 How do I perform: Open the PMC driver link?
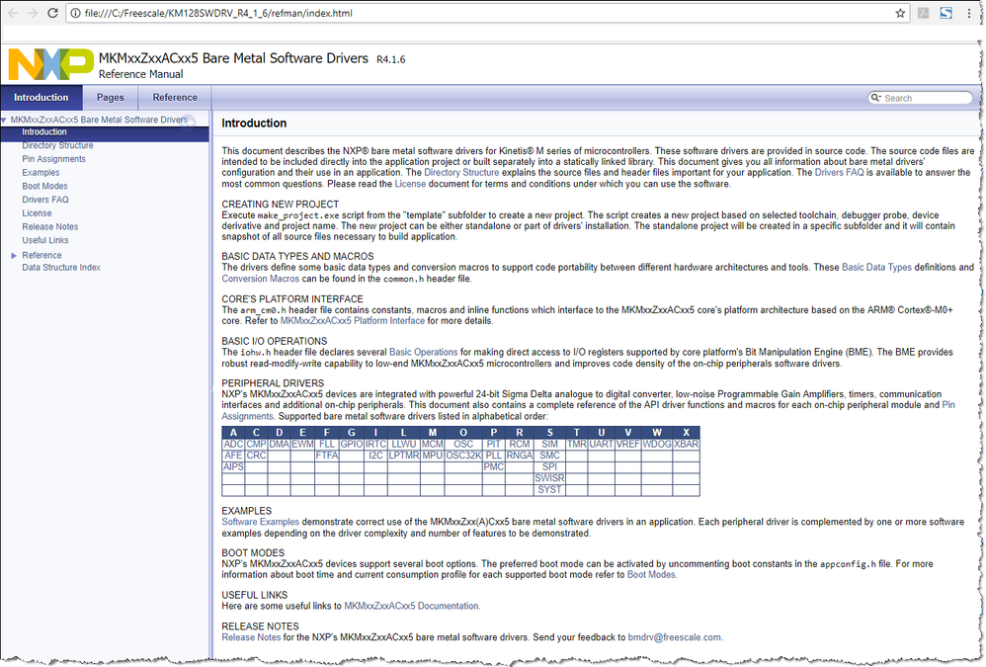click(494, 467)
